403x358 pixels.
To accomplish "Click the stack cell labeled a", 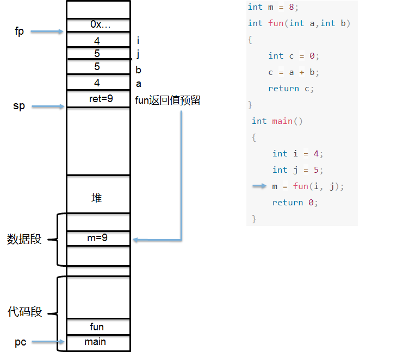I will coord(98,83).
